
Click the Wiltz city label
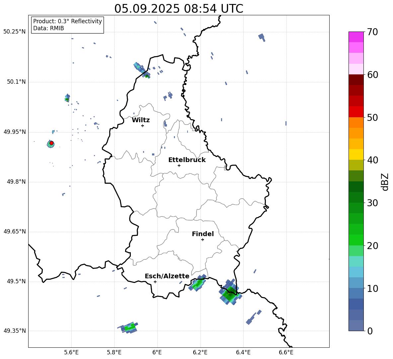[141, 120]
